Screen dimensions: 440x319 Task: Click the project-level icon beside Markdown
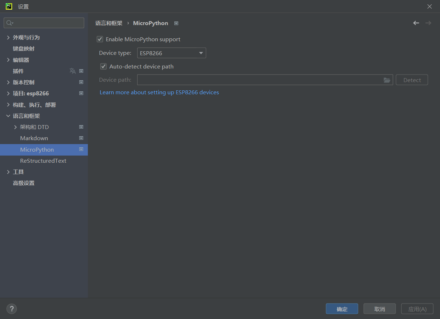point(81,138)
